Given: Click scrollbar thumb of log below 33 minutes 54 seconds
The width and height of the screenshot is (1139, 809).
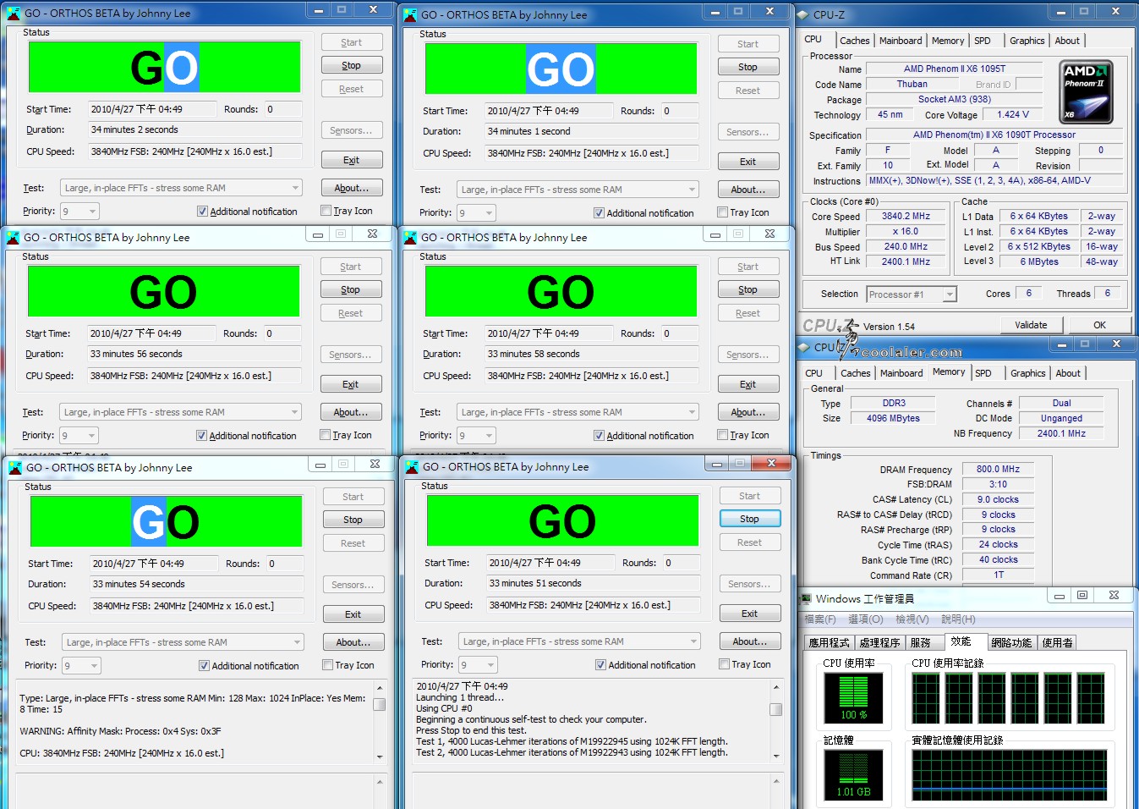Looking at the screenshot, I should click(380, 704).
